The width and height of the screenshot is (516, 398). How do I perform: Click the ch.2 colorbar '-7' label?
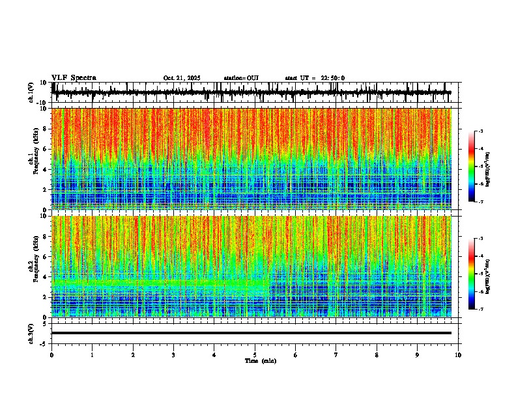tap(481, 309)
